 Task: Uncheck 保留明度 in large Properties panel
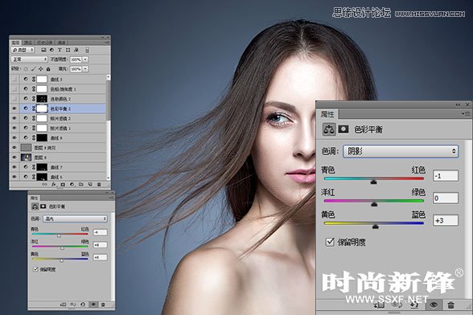[x=330, y=242]
